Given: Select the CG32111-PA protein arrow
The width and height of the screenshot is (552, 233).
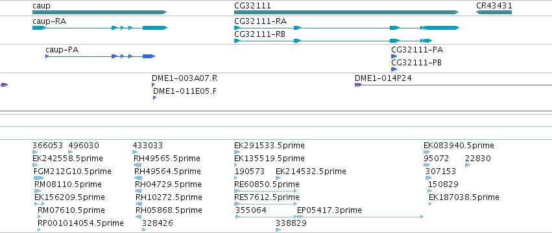Looking at the screenshot, I should pyautogui.click(x=394, y=56).
